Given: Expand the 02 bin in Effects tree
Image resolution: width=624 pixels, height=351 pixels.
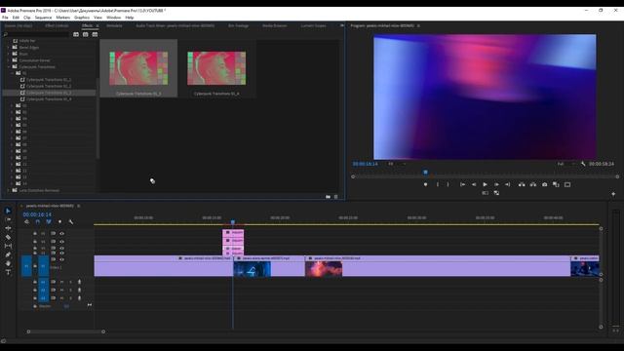Looking at the screenshot, I should 12,105.
